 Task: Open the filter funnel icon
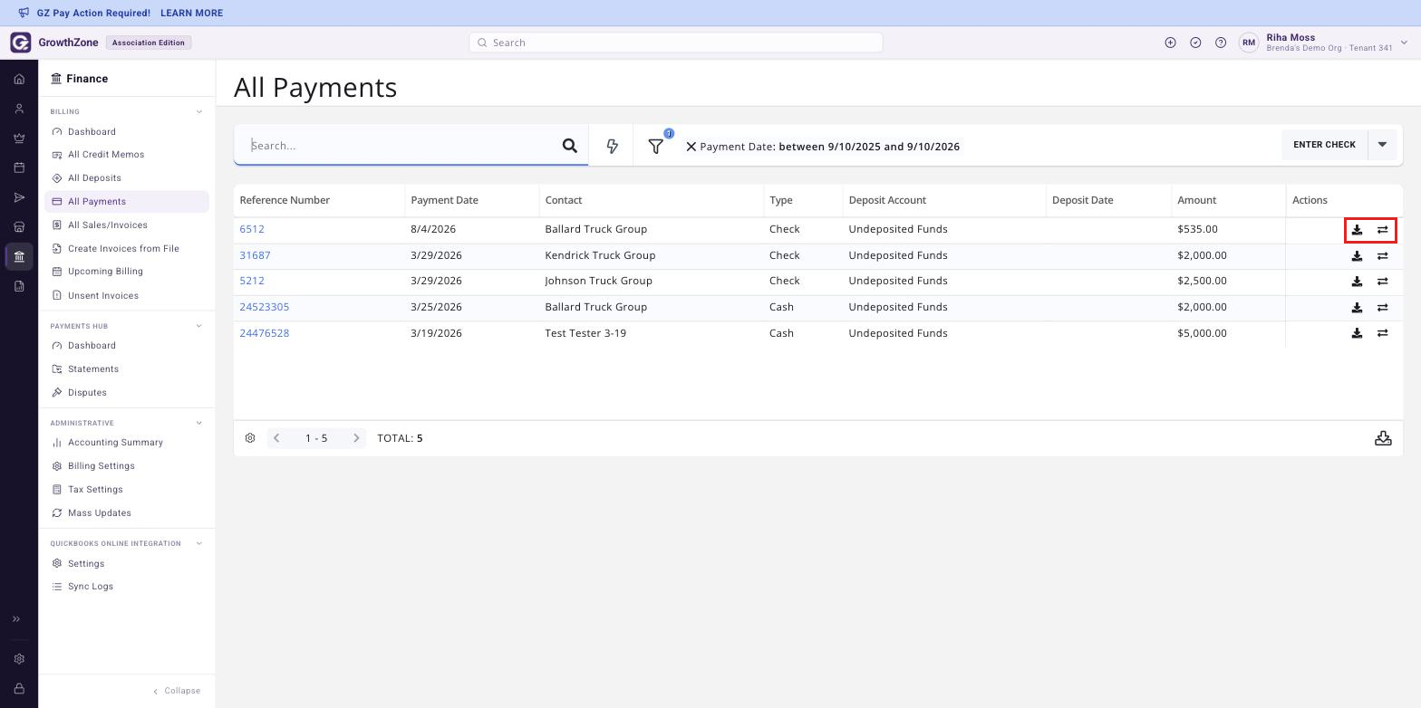(x=655, y=146)
